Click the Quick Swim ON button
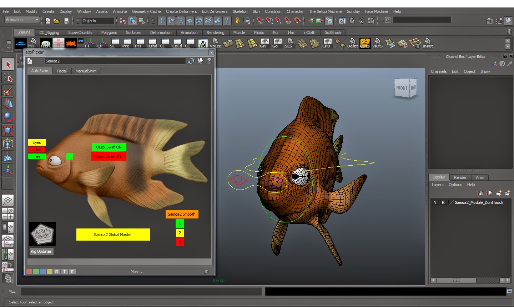This screenshot has height=307, width=514. [109, 147]
